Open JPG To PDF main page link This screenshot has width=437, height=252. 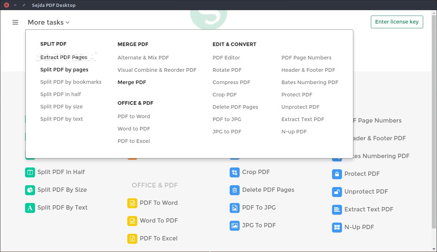coord(259,225)
